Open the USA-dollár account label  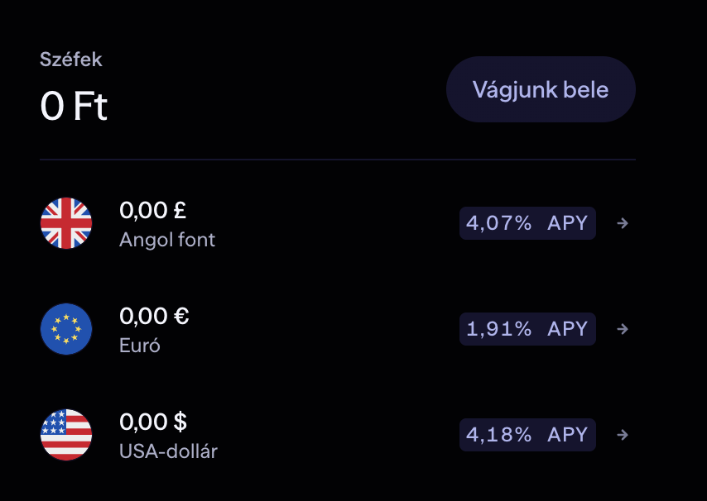168,452
